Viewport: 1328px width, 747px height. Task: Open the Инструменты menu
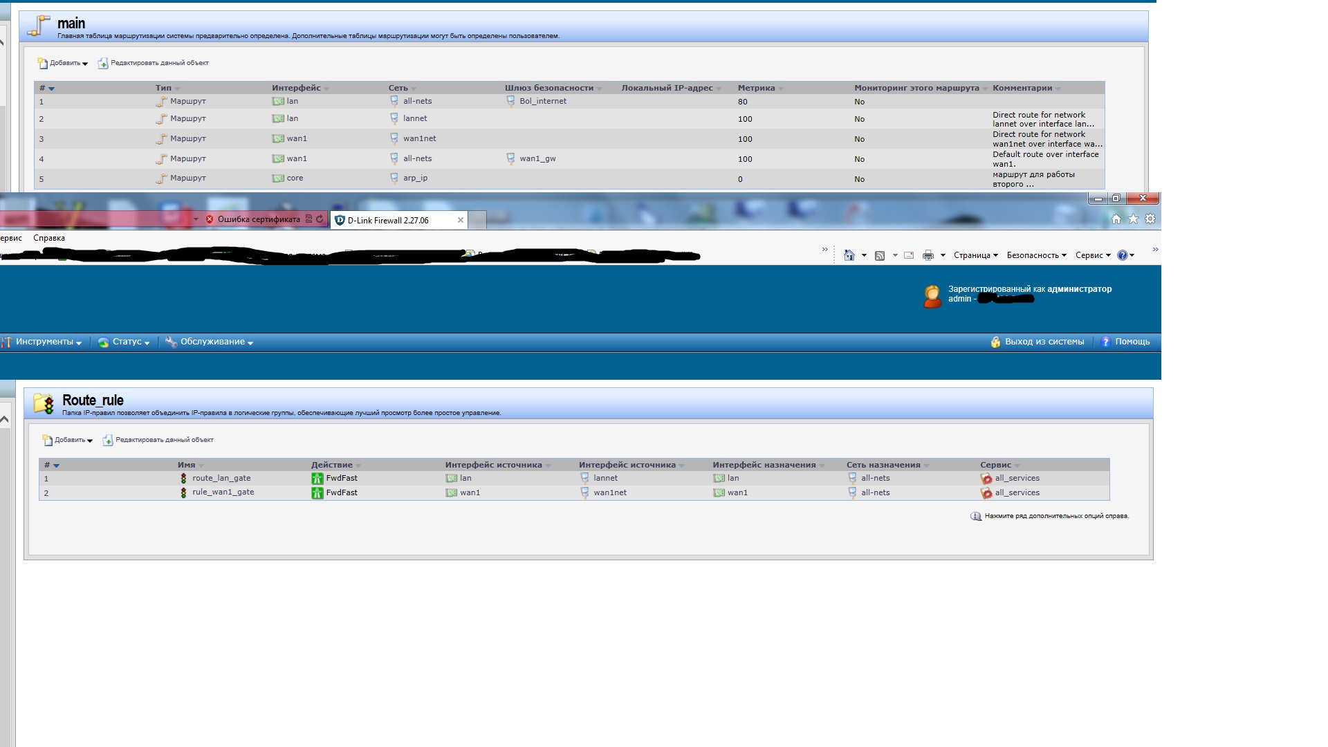pyautogui.click(x=45, y=342)
